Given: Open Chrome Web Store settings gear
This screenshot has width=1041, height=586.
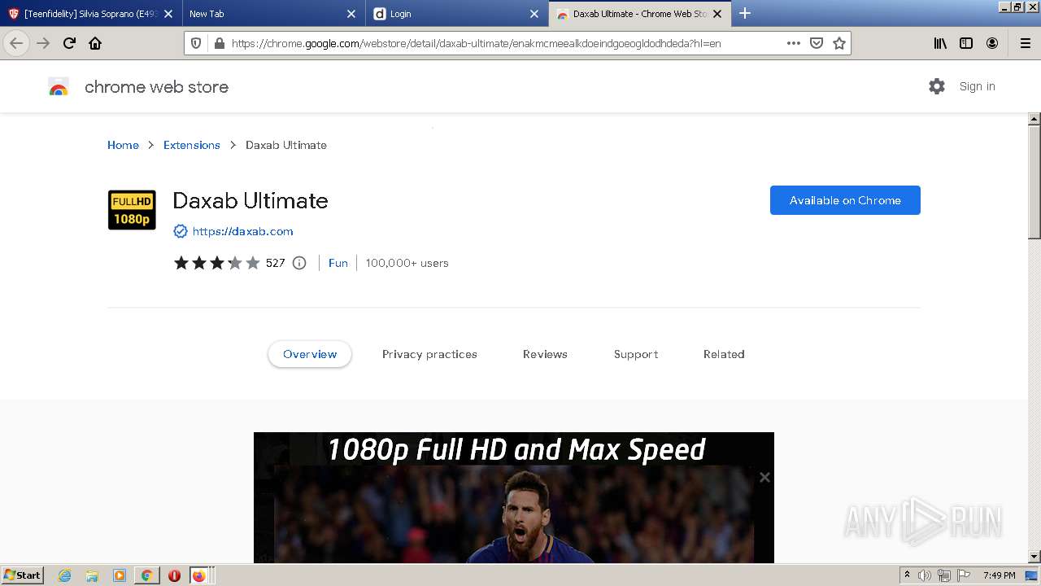Looking at the screenshot, I should pyautogui.click(x=937, y=86).
